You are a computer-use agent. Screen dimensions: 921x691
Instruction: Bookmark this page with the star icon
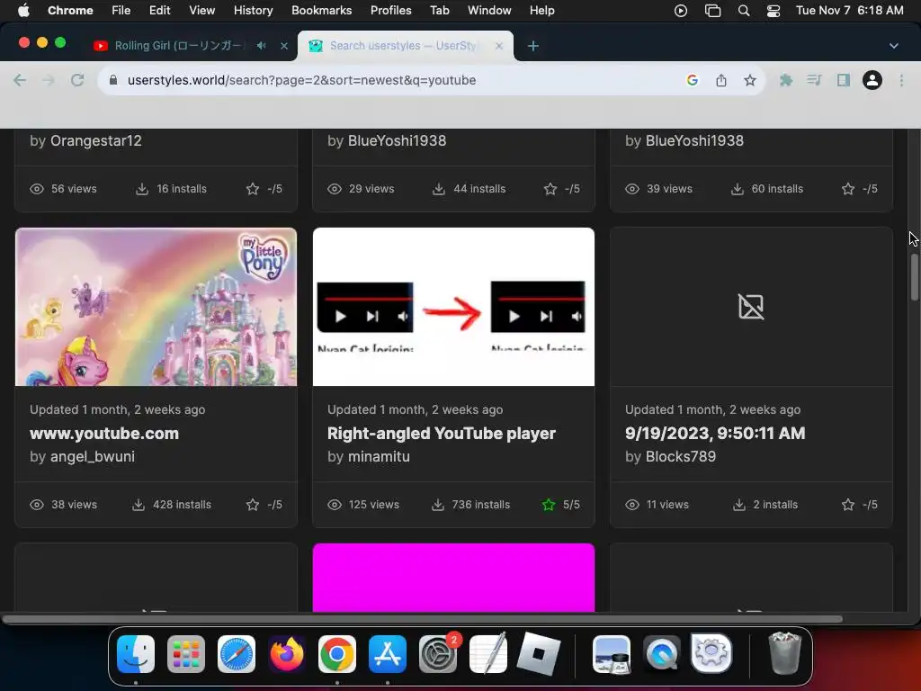click(x=750, y=80)
